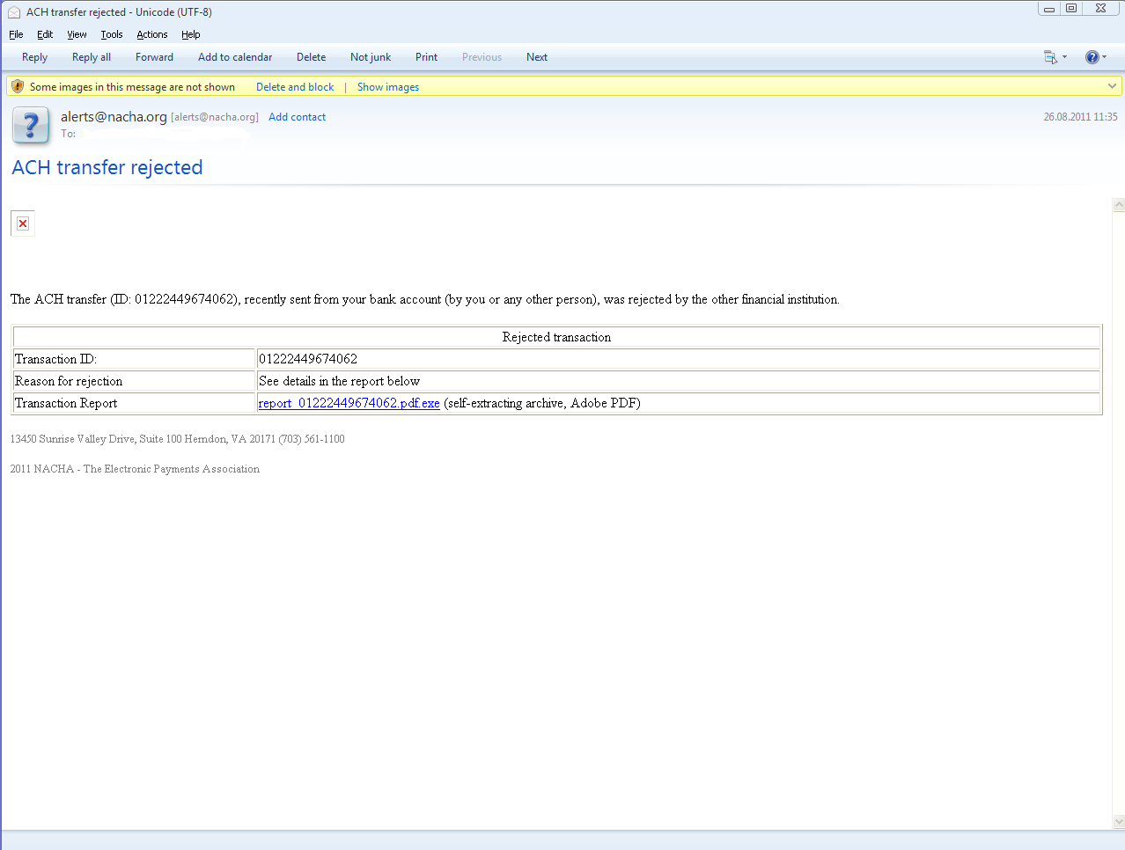The width and height of the screenshot is (1125, 850).
Task: Open the File menu
Action: tap(16, 34)
